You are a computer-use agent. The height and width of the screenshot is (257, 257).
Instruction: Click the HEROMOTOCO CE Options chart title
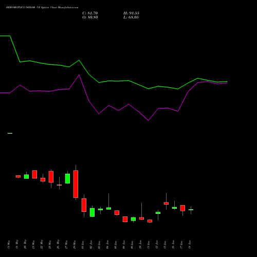42,8
